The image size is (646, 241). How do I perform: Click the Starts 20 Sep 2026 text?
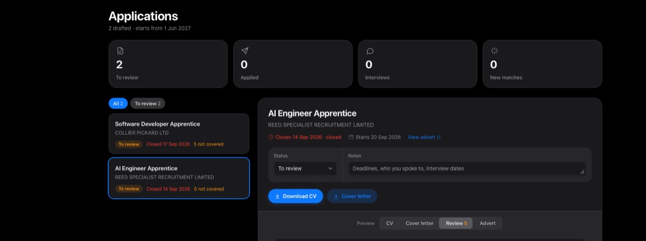[378, 137]
